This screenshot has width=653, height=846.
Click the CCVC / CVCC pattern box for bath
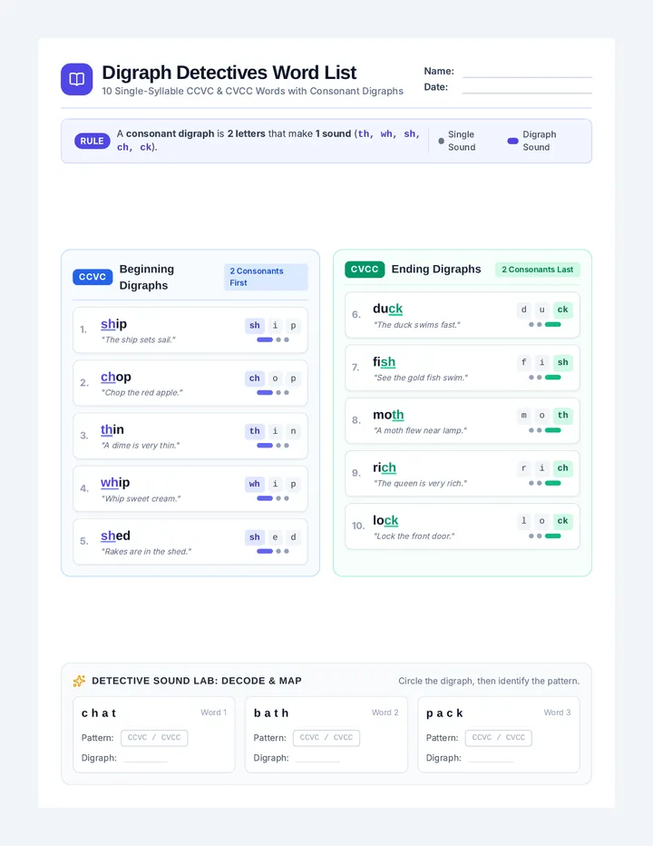[x=326, y=738]
